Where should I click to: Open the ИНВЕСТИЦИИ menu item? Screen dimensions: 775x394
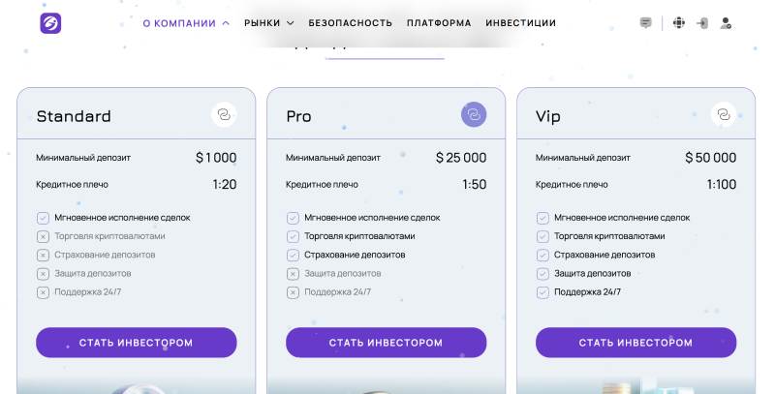pyautogui.click(x=520, y=23)
